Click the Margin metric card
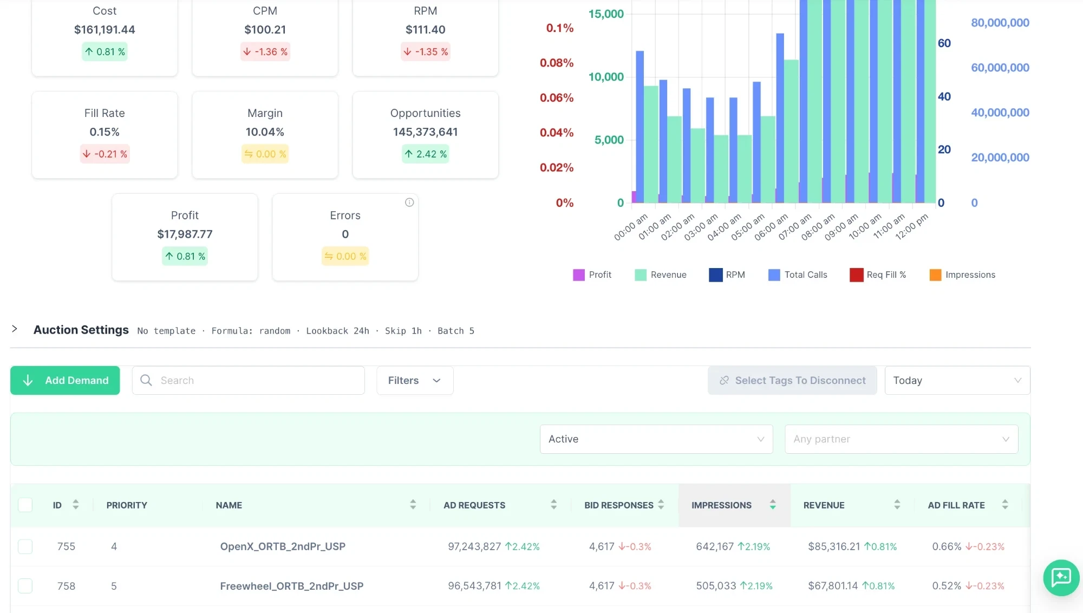1083x613 pixels. tap(265, 135)
